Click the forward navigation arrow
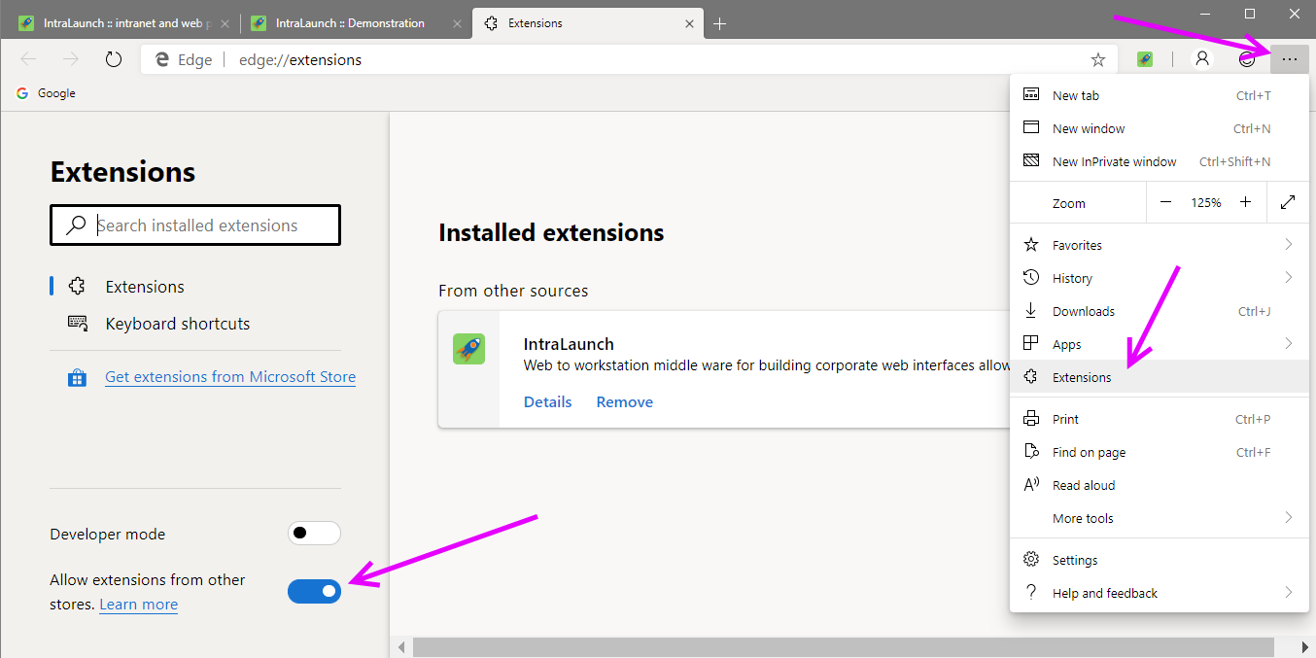This screenshot has height=658, width=1316. (71, 59)
